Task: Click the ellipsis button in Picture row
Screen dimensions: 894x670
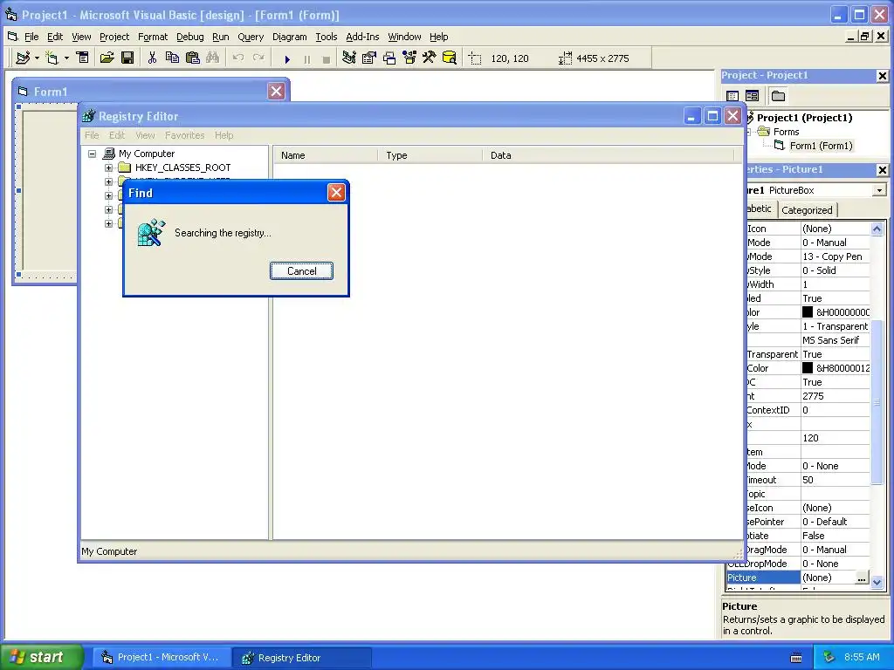Action: pos(862,578)
